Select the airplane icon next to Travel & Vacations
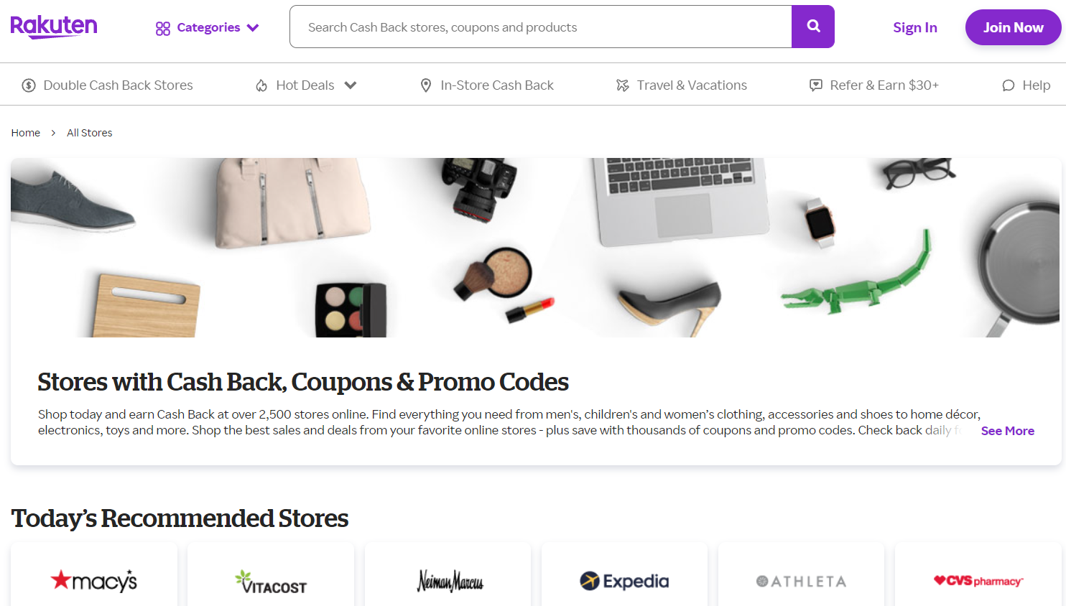 click(621, 85)
